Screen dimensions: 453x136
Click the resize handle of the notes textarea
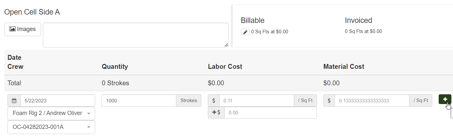(x=226, y=45)
